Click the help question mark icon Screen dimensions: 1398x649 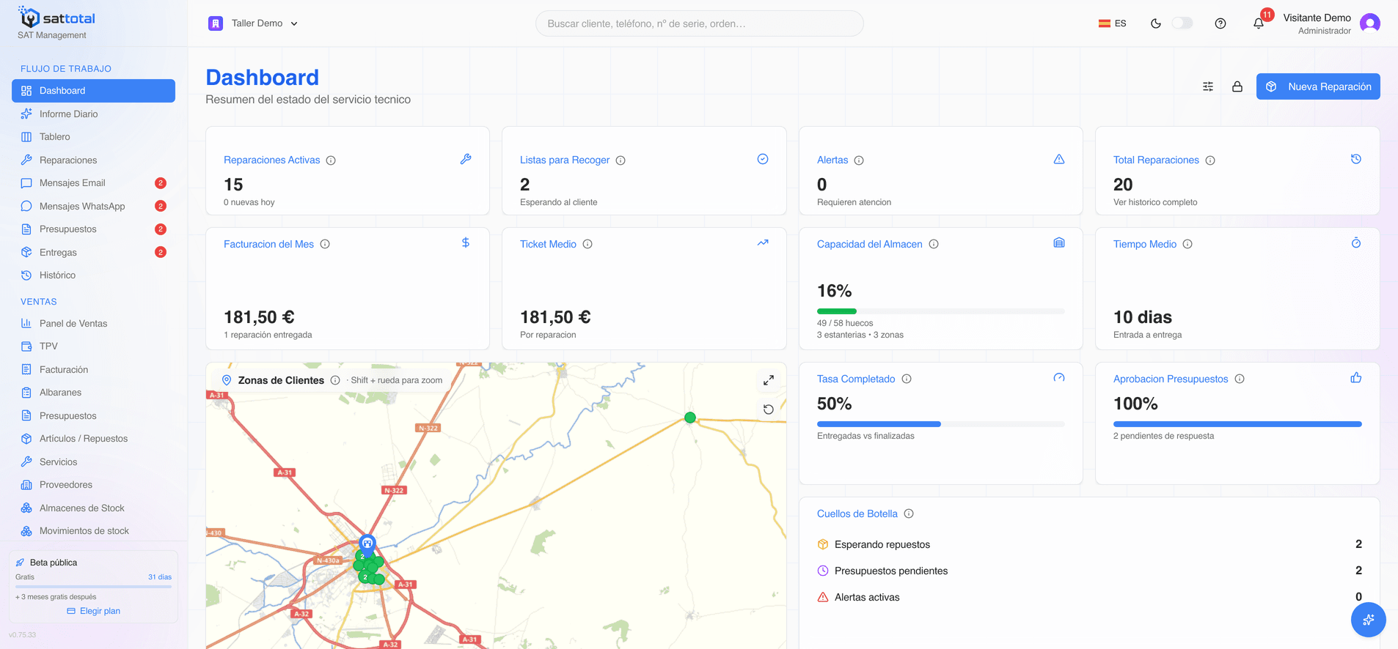point(1220,23)
